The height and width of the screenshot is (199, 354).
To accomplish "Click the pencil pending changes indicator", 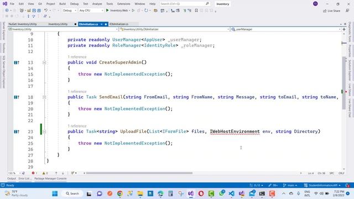I will (x=273, y=185).
